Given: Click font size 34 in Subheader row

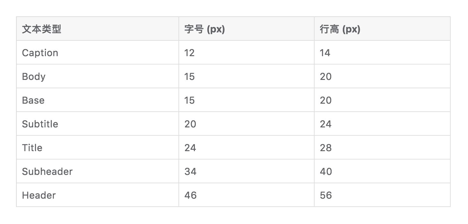Looking at the screenshot, I should tap(190, 172).
